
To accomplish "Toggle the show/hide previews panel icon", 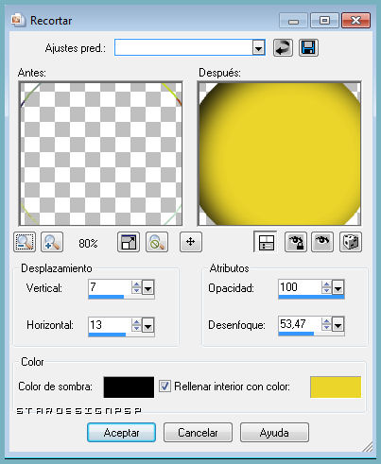I will coord(266,242).
